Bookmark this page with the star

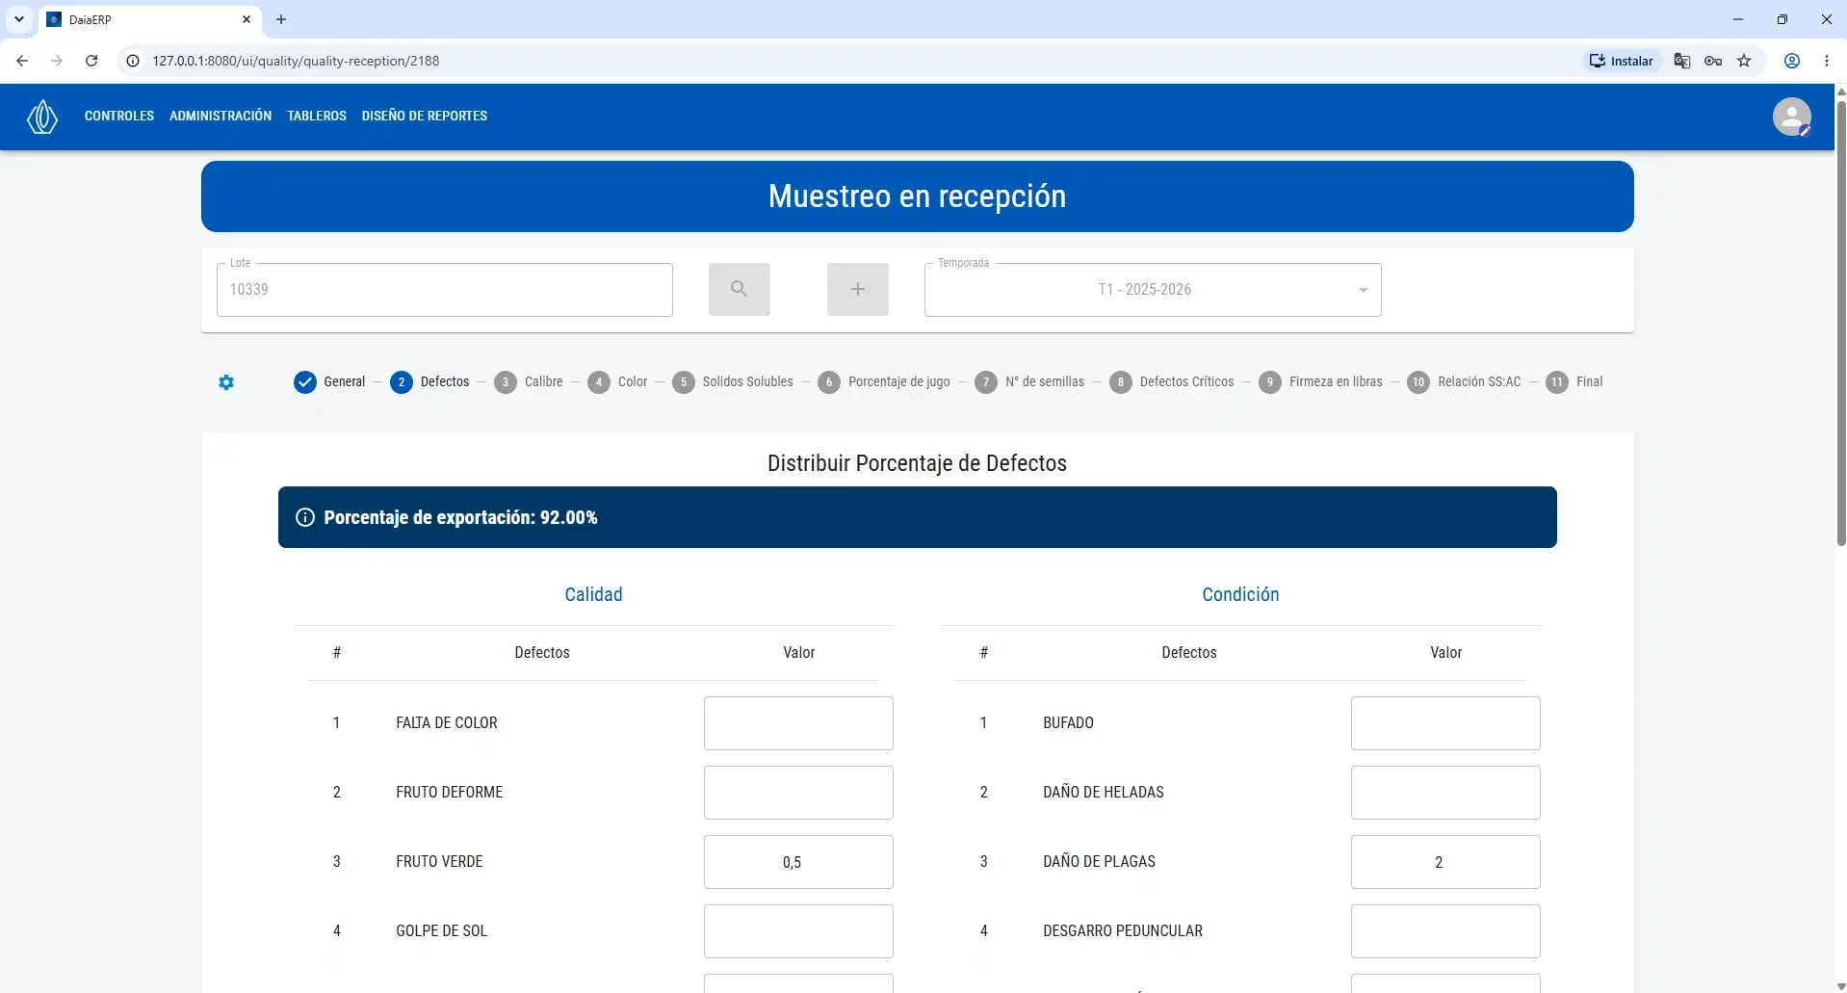pos(1744,61)
